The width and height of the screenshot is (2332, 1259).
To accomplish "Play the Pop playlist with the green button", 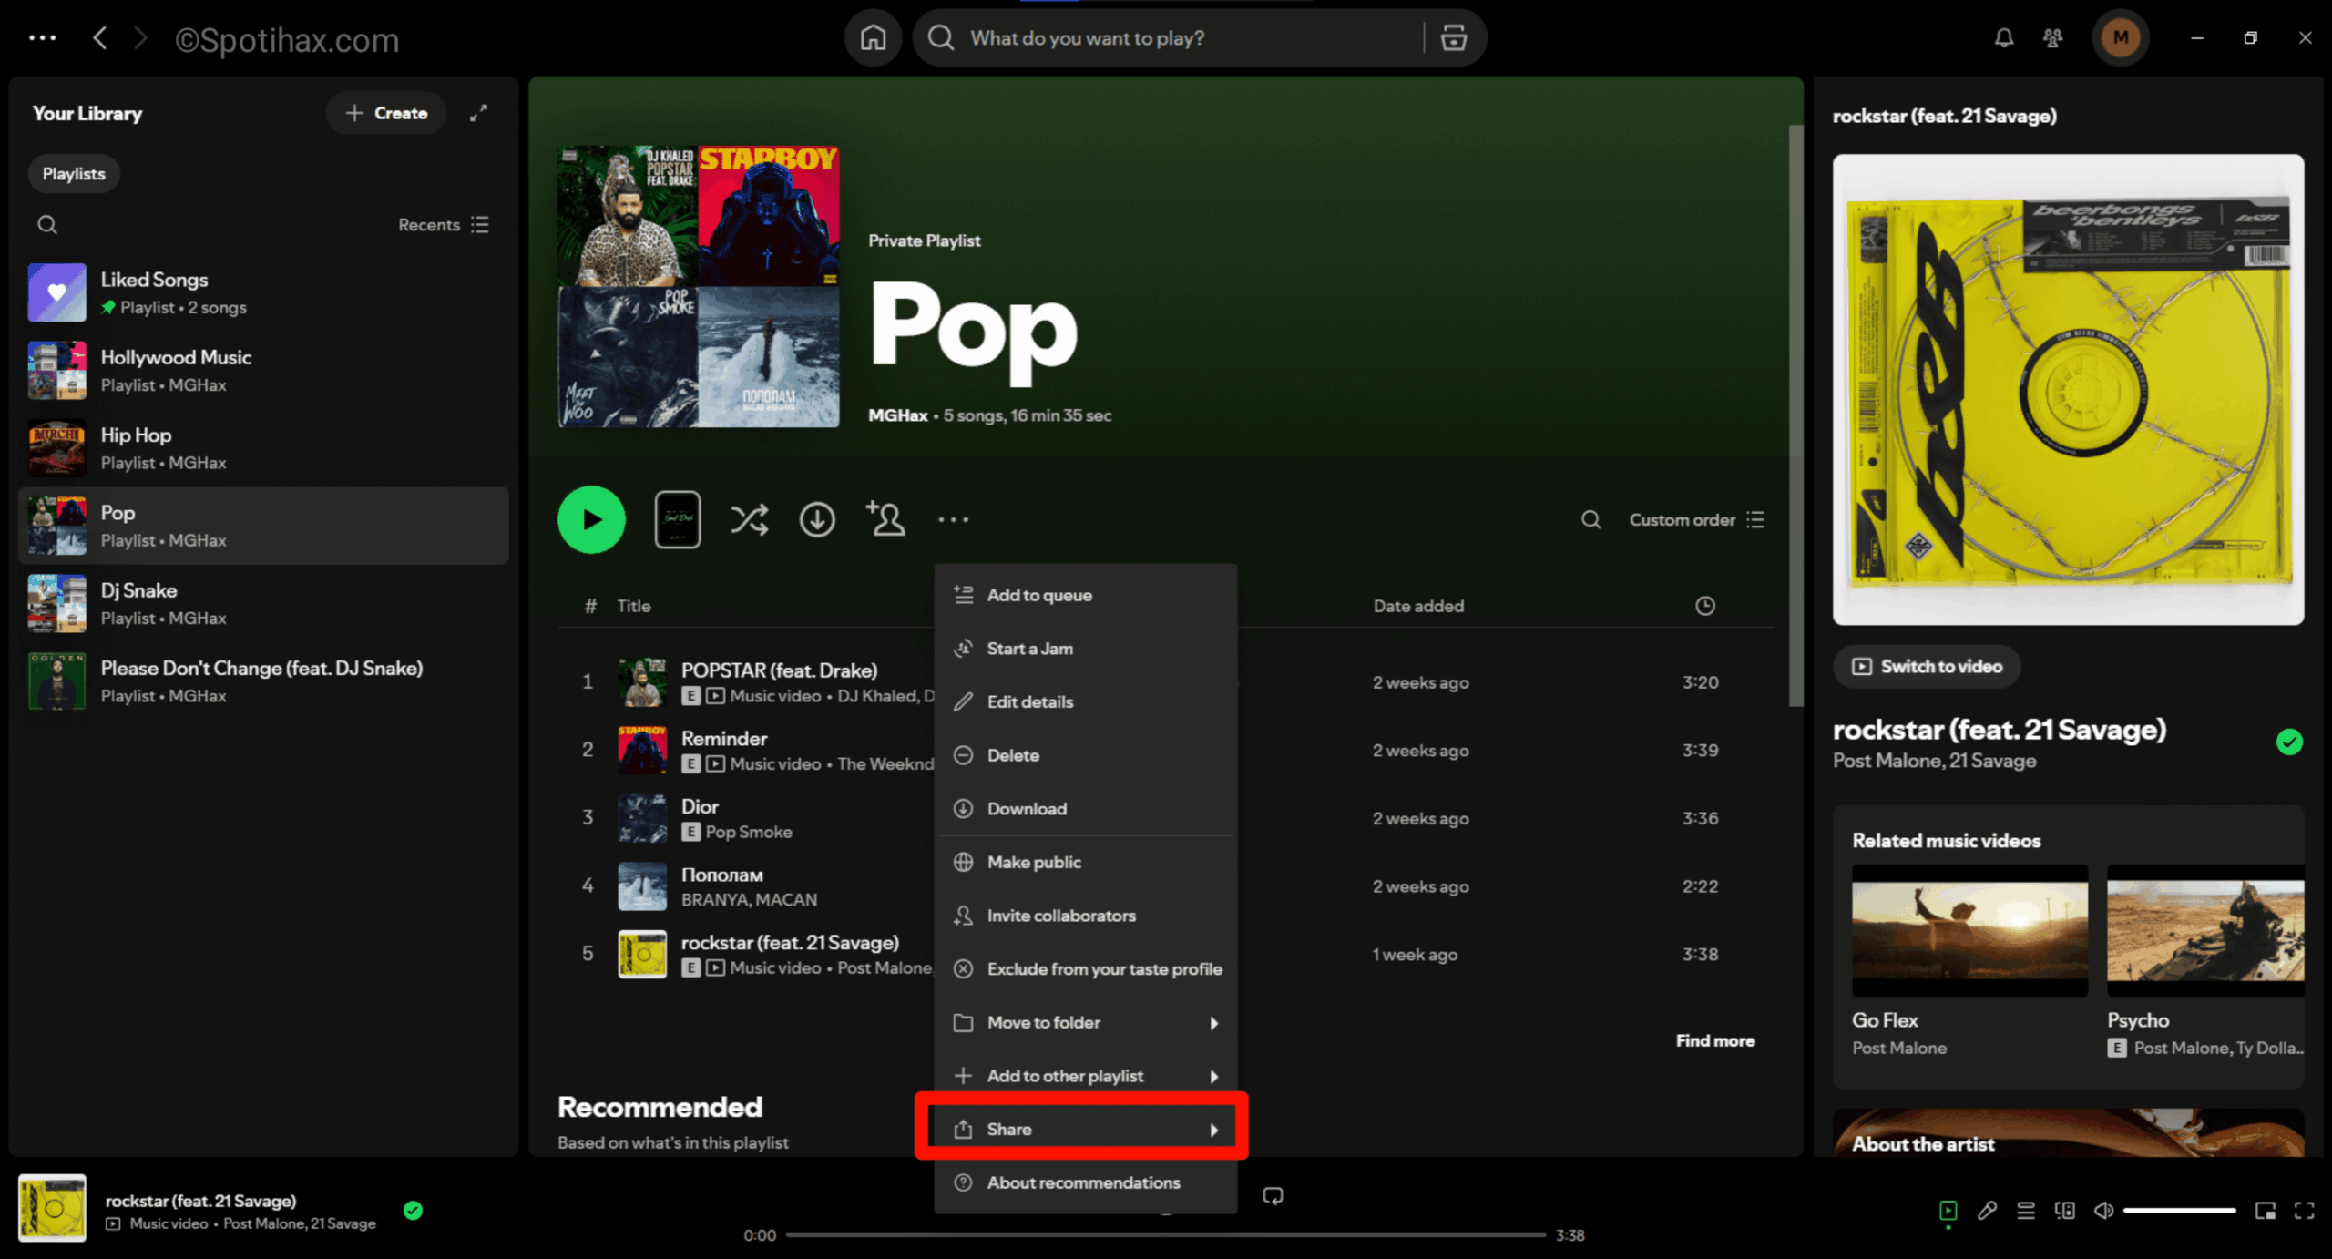I will click(591, 519).
